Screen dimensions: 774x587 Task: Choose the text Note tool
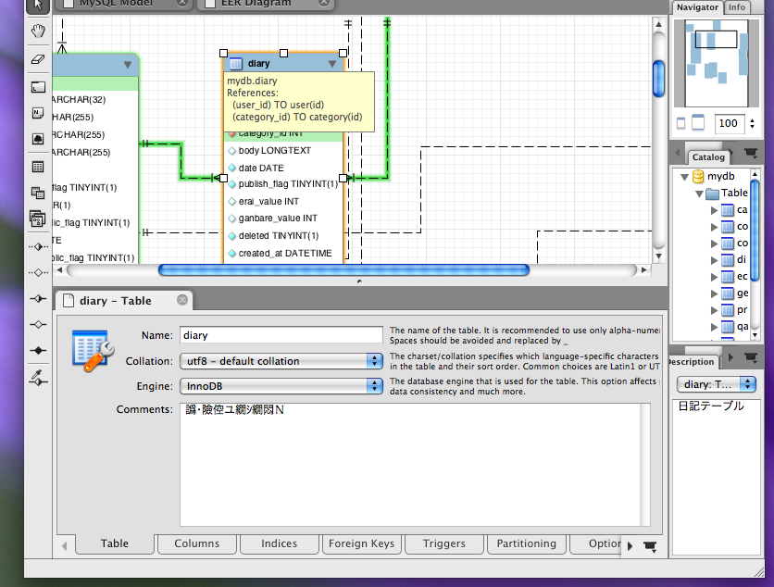37,113
